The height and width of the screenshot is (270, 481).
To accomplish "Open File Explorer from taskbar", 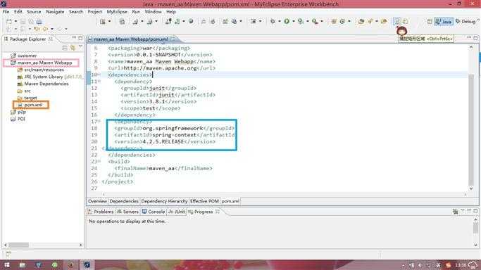I will 23,265.
